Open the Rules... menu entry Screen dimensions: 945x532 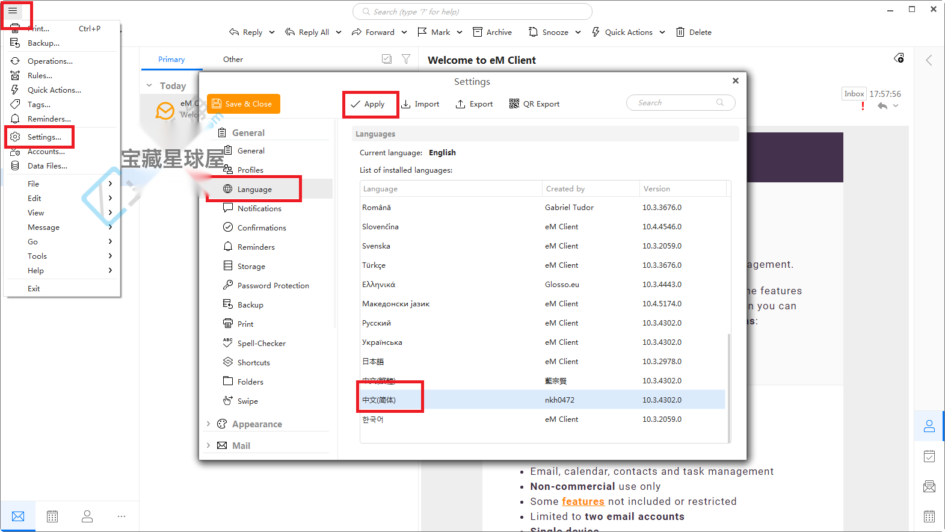40,76
